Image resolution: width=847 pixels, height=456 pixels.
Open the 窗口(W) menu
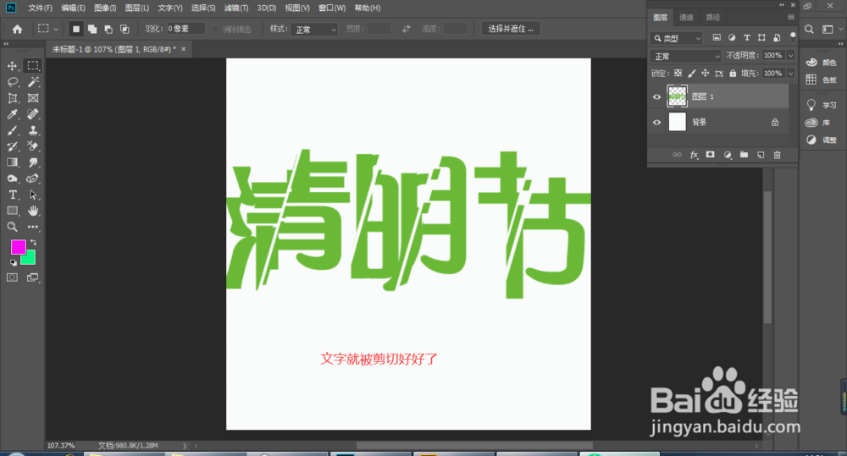tap(332, 8)
